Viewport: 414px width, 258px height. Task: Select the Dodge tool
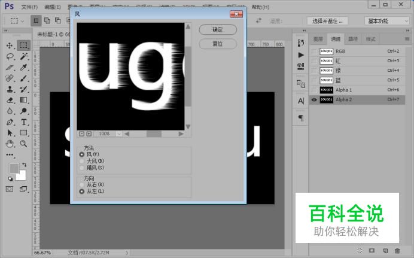(24, 111)
